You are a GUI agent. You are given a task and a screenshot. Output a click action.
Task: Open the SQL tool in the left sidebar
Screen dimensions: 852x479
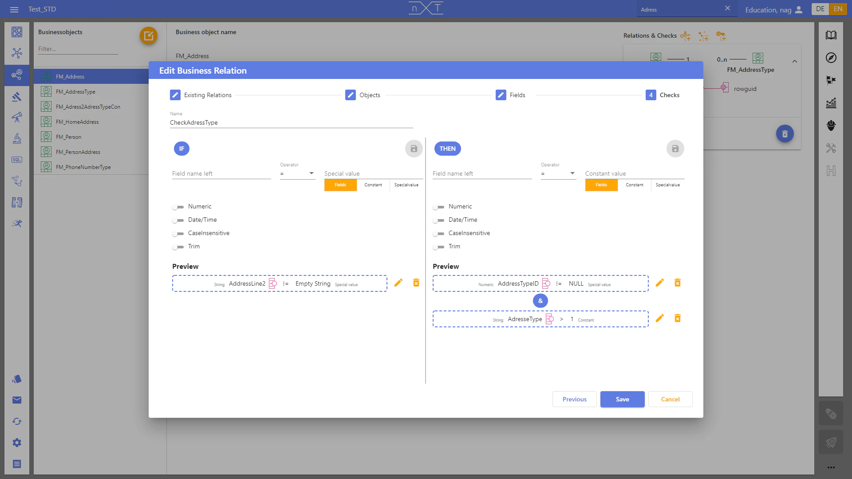[17, 160]
